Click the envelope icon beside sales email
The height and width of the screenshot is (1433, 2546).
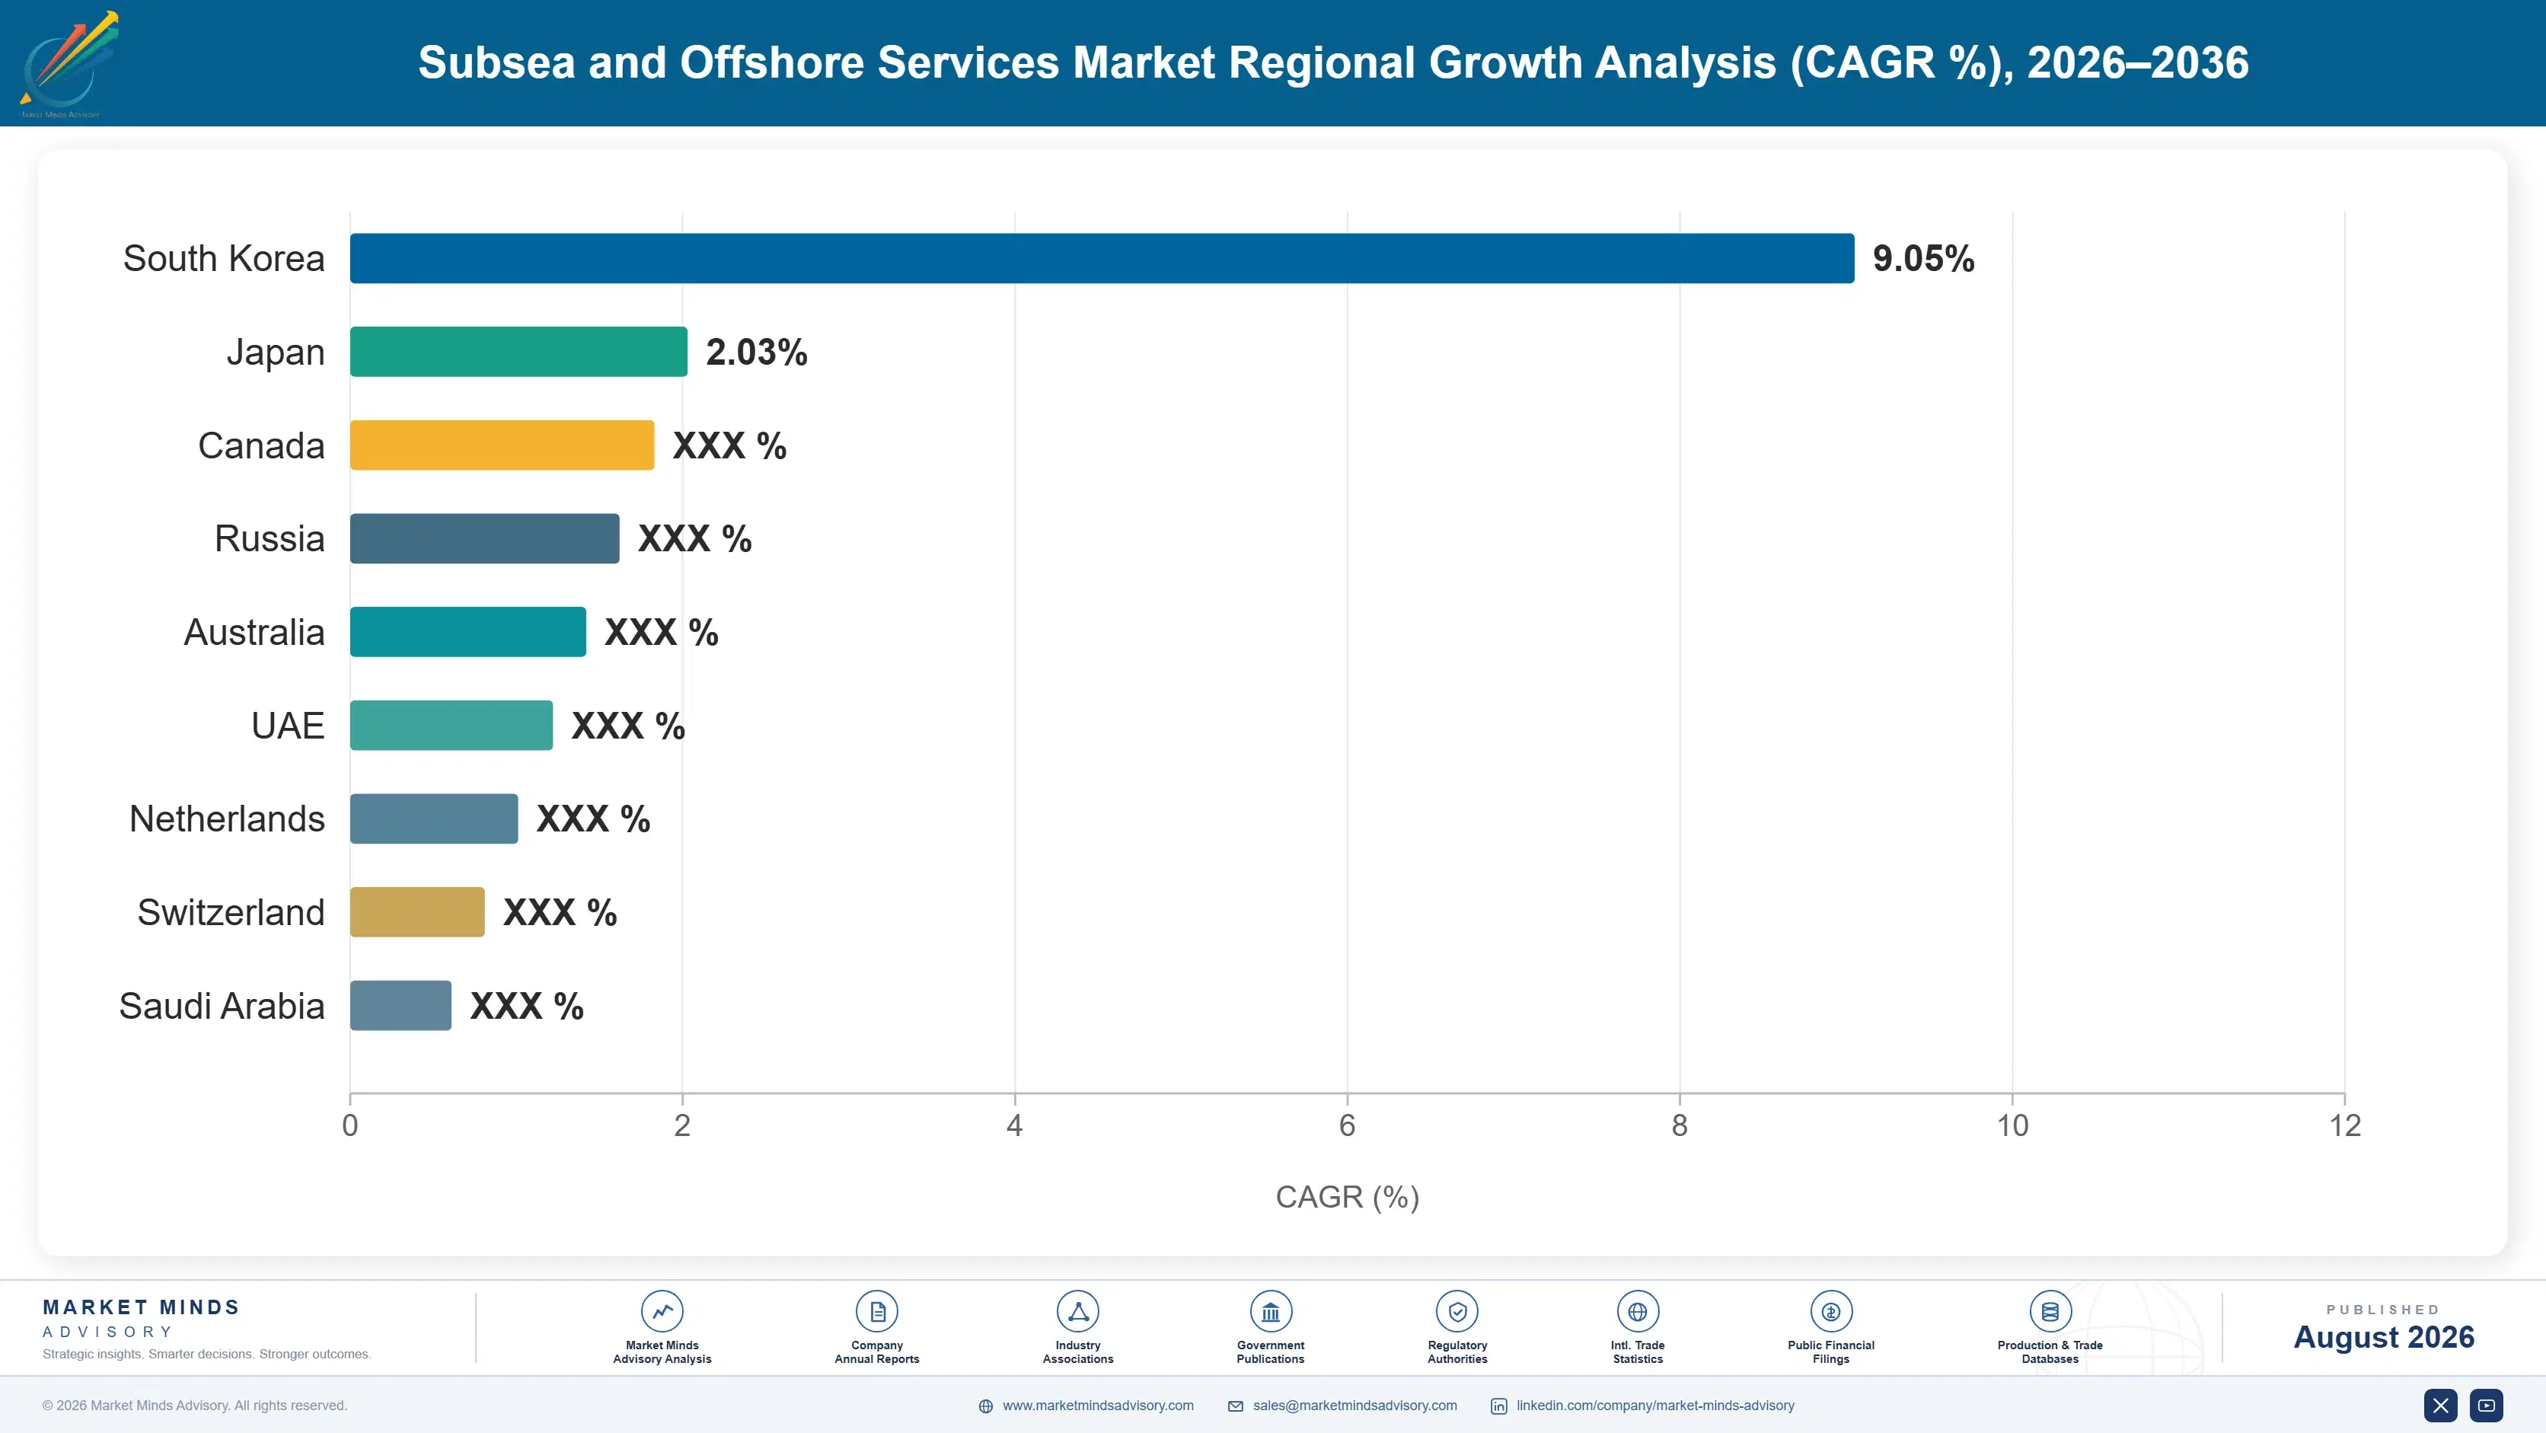[x=1236, y=1406]
